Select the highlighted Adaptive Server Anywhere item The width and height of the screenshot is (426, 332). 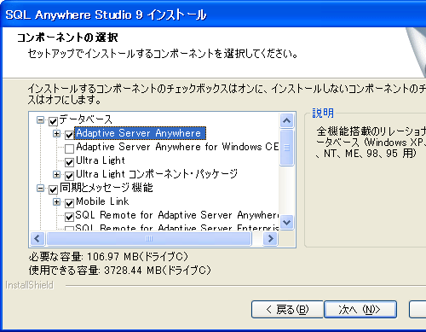click(x=140, y=133)
